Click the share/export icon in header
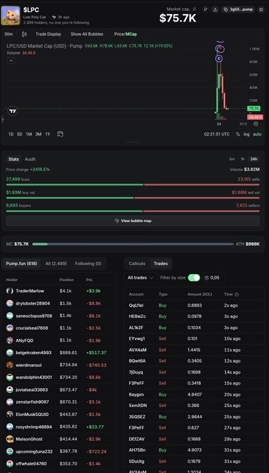Viewport: 269px width, 473px height. 215,10
